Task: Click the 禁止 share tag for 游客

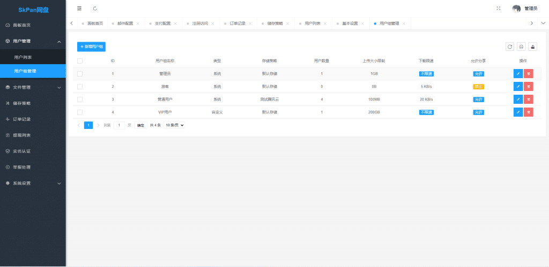Action: (478, 86)
